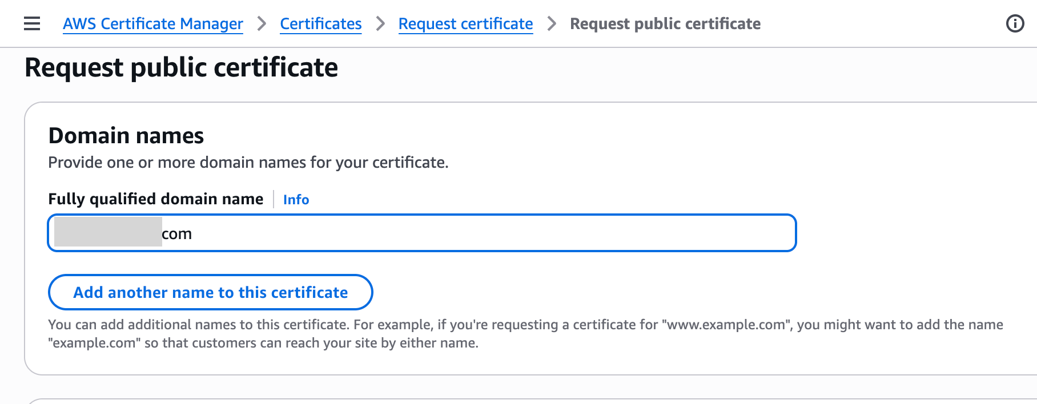Open the hamburger navigation menu
The width and height of the screenshot is (1037, 404).
click(32, 23)
